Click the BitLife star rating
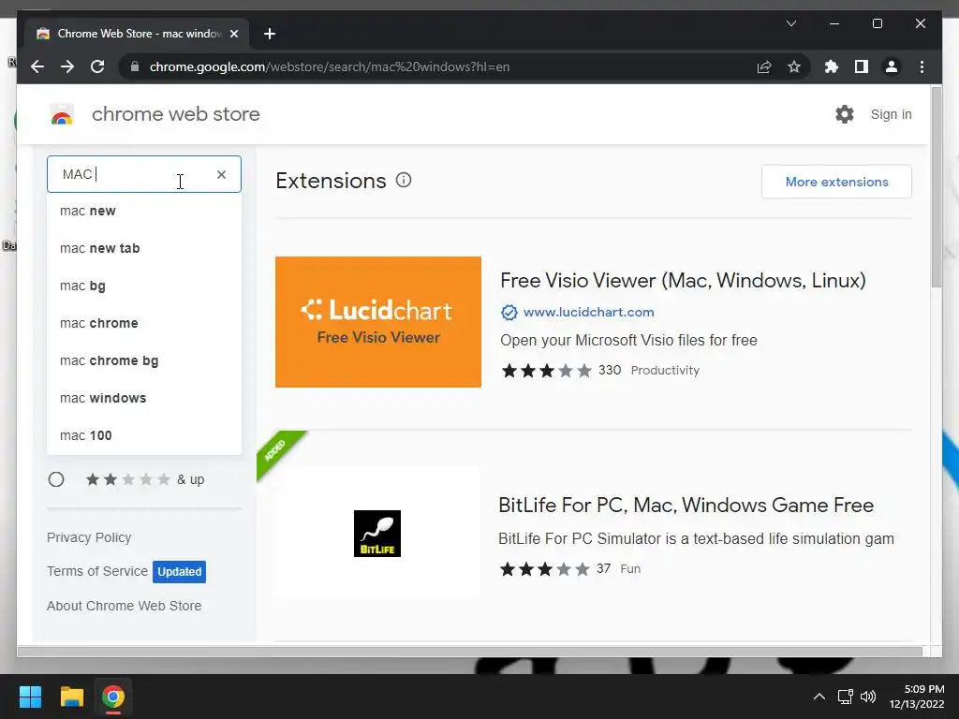The image size is (959, 719). 544,569
